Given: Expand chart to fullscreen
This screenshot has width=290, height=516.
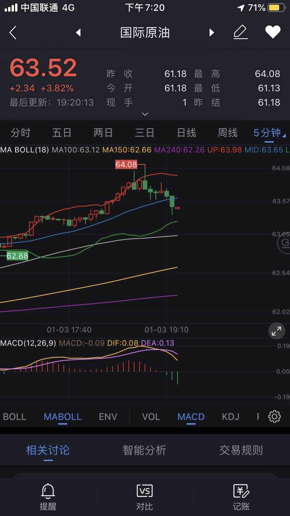Looking at the screenshot, I should (276, 331).
